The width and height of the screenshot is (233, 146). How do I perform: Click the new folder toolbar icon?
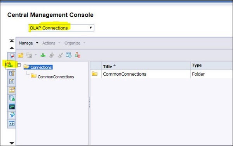pyautogui.click(x=21, y=55)
